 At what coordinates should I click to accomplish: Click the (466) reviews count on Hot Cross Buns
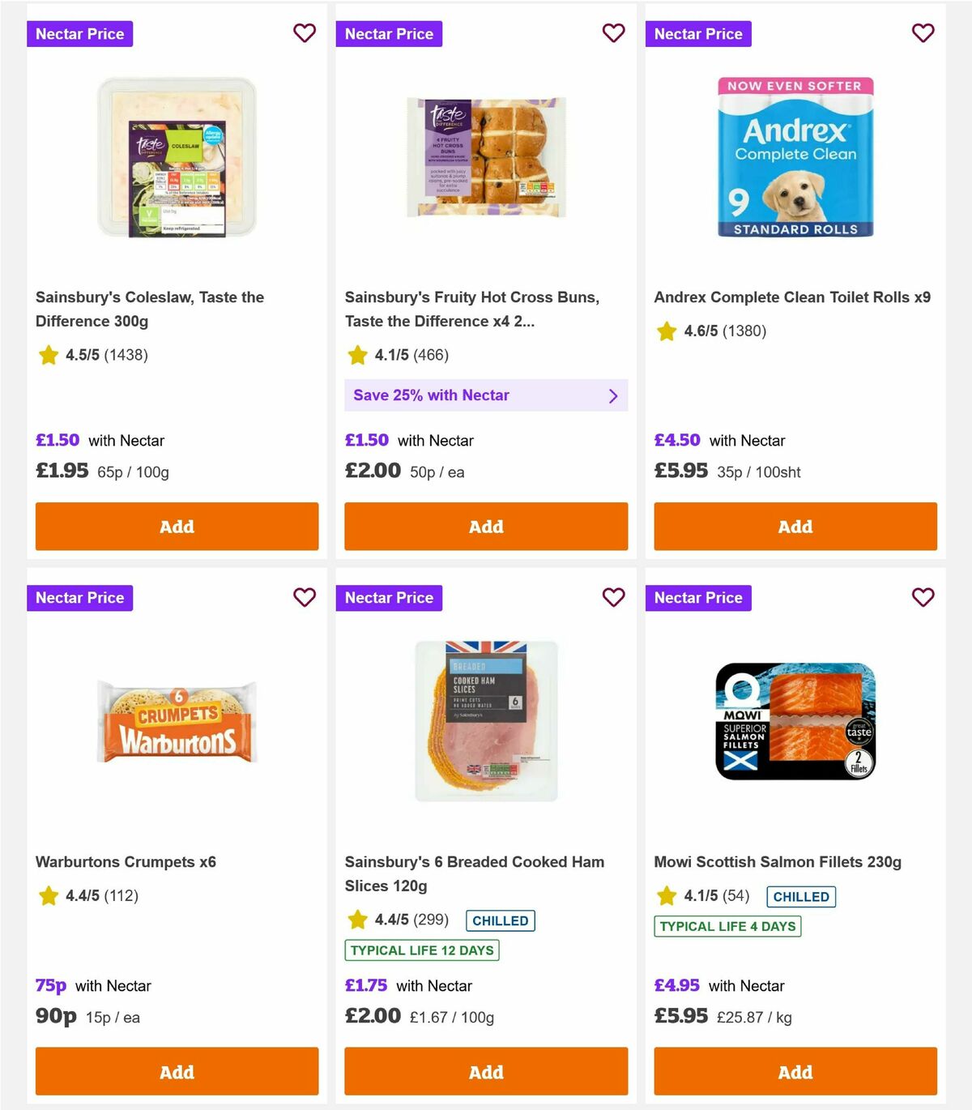point(430,355)
